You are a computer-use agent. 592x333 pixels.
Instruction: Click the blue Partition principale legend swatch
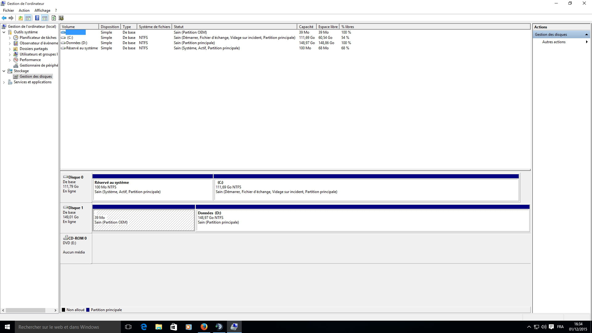click(88, 310)
